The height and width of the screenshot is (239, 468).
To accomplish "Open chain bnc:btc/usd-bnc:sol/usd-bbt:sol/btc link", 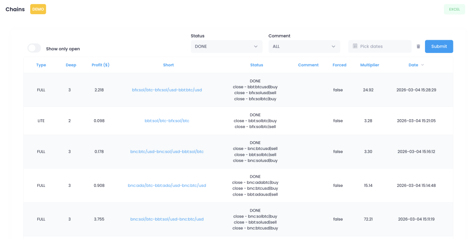I will click(167, 151).
